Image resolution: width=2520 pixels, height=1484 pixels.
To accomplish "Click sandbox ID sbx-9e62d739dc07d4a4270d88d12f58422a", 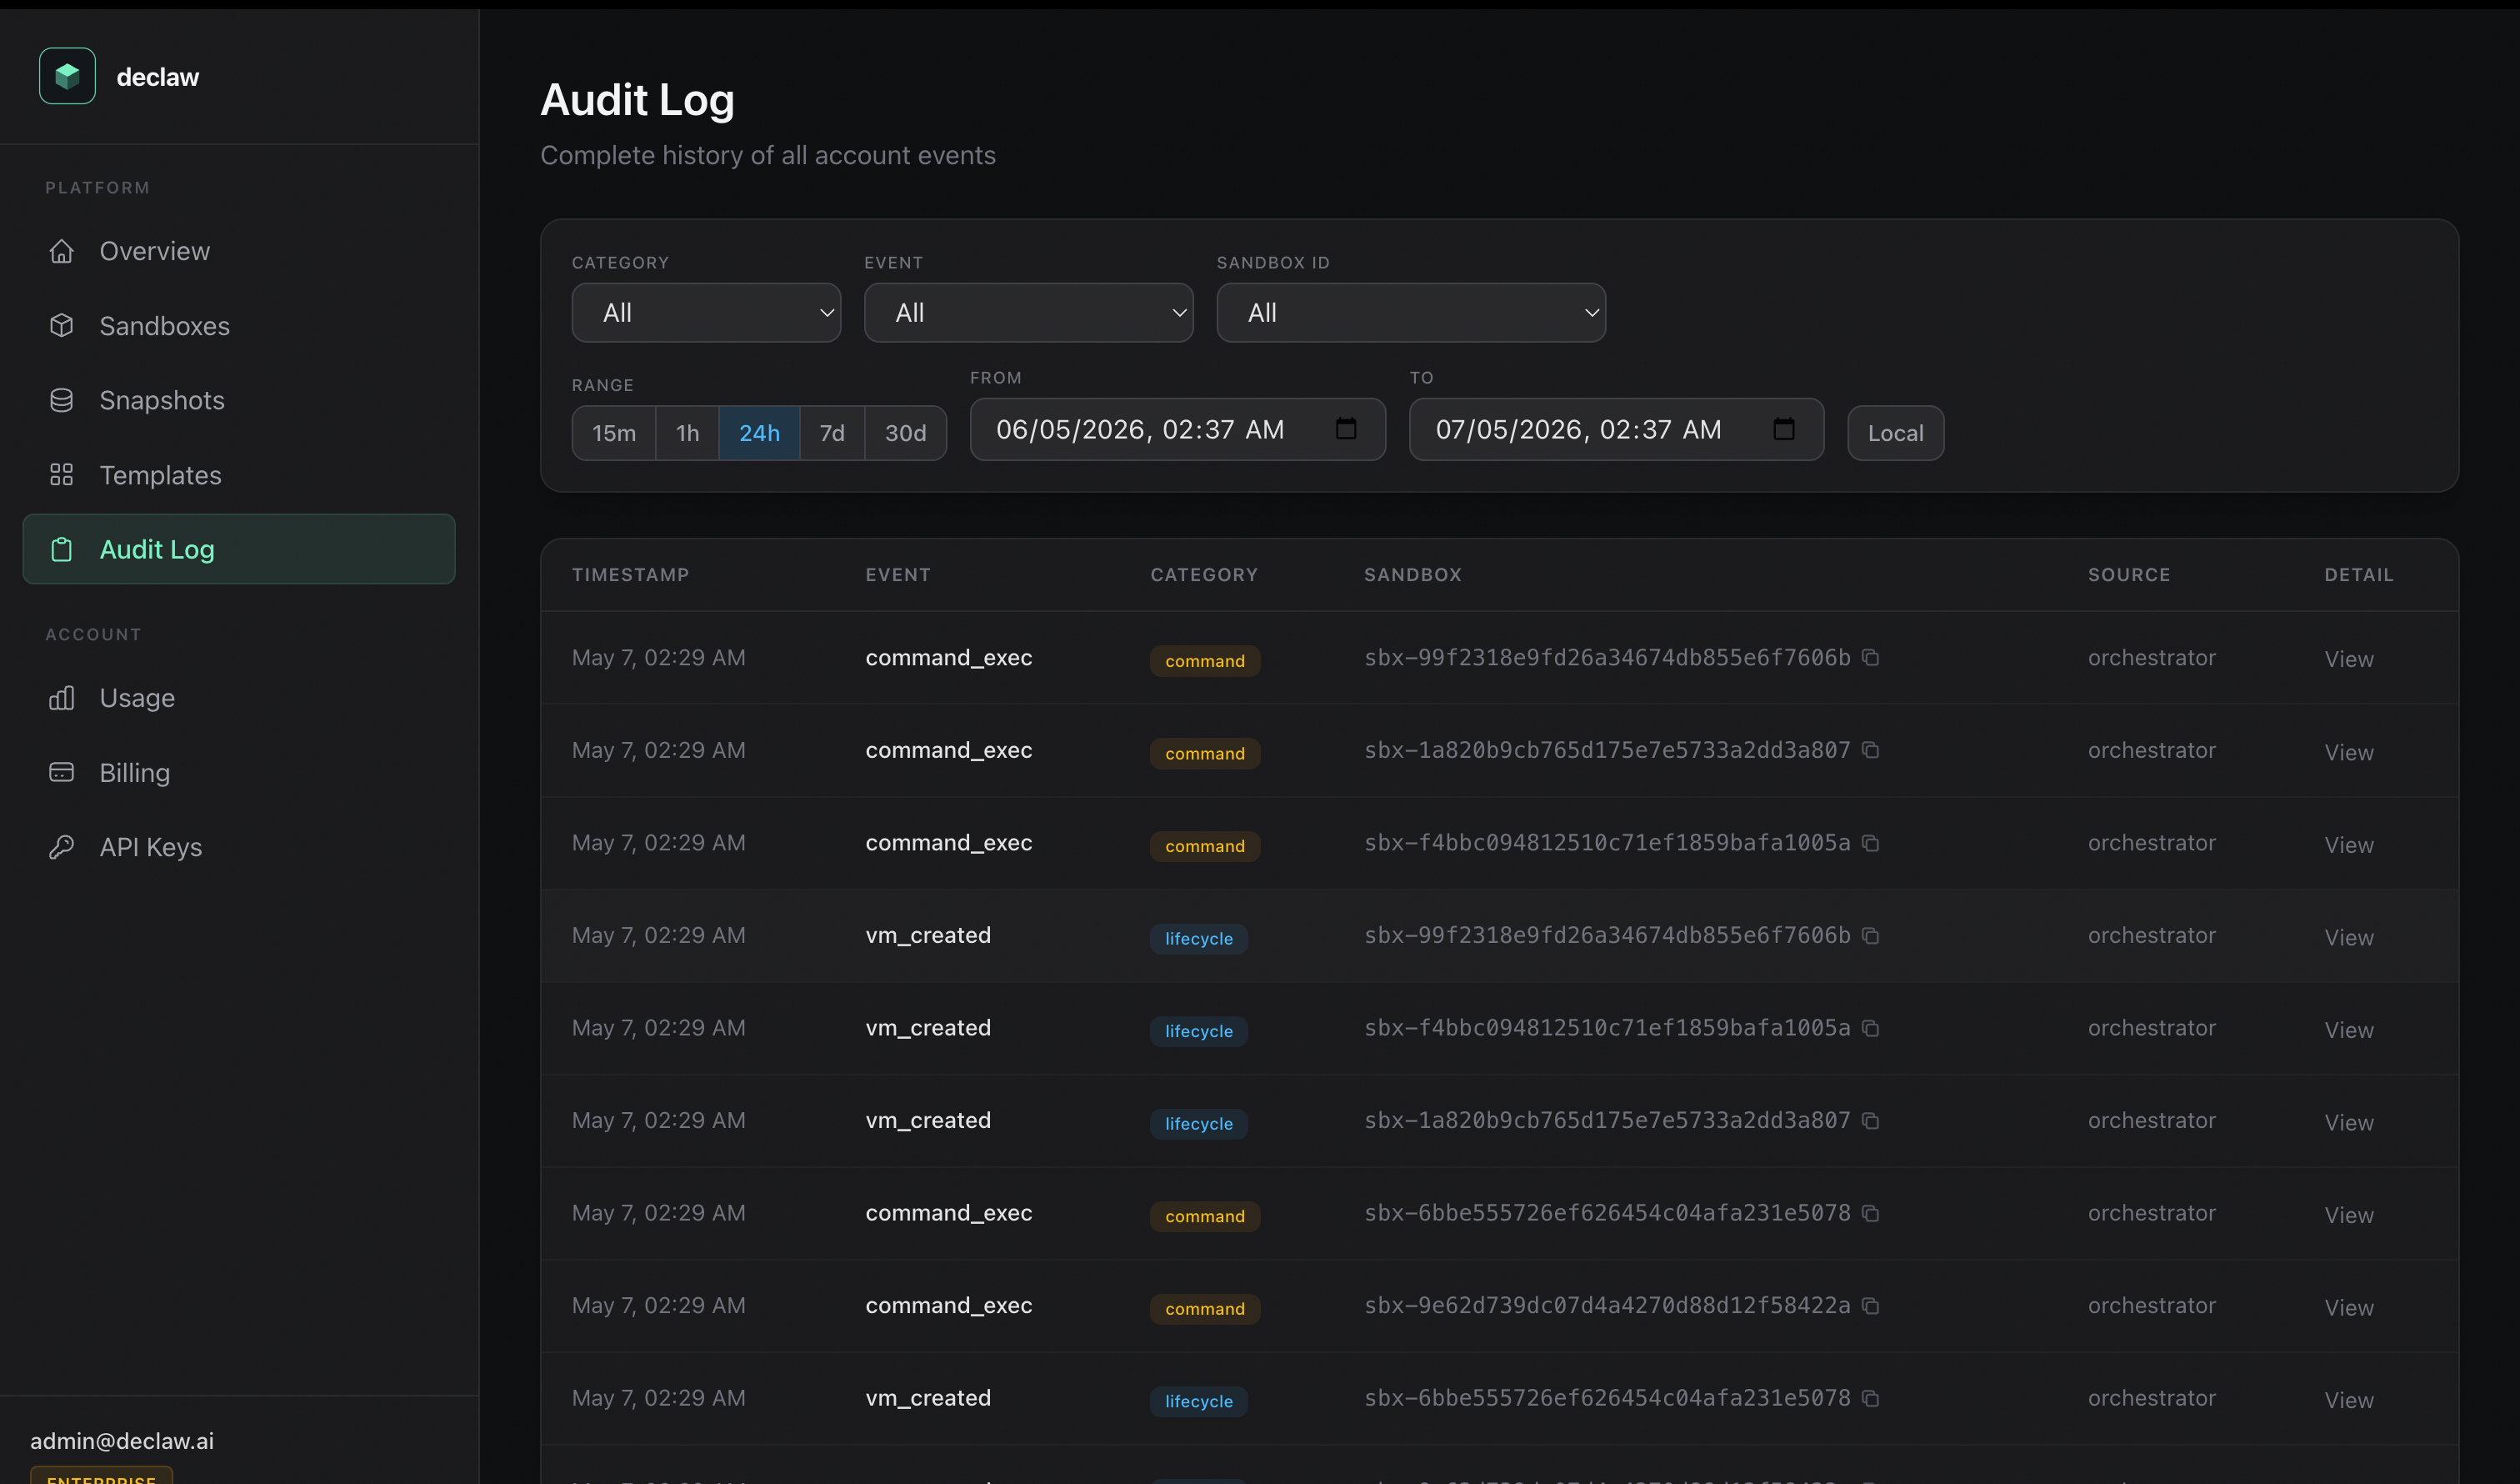I will [x=1607, y=1306].
